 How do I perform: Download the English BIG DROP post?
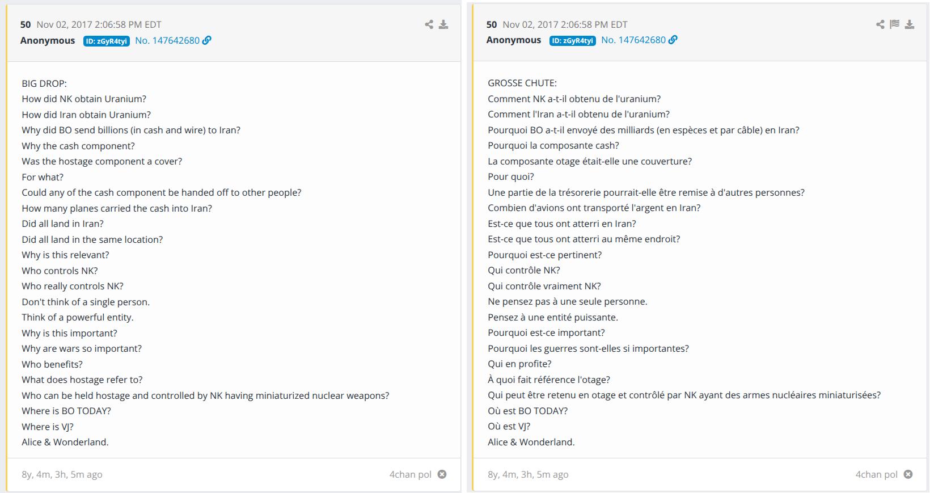[443, 24]
